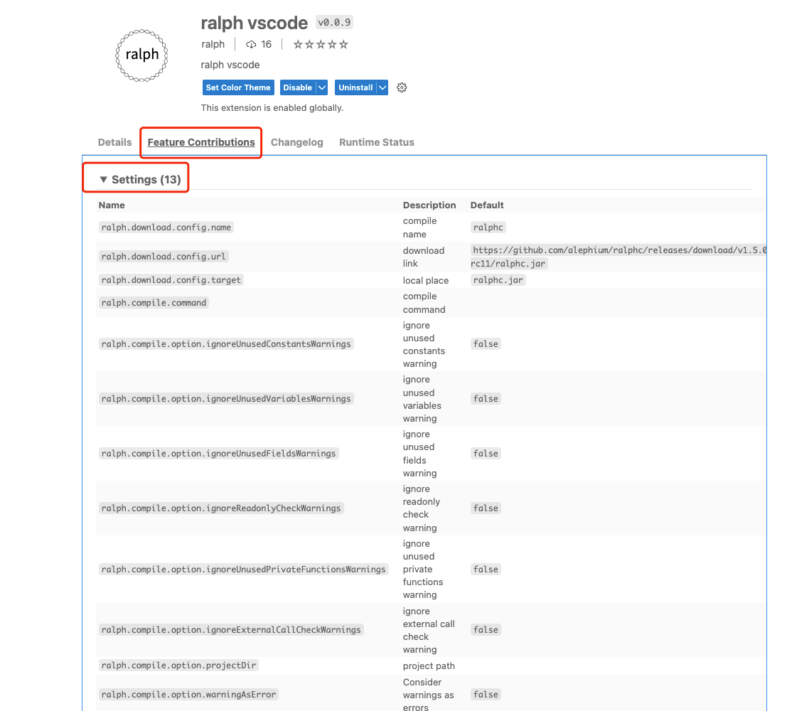Screen dimensions: 787x711
Task: Click setting ignoreUnusedPrivateFunctionsWarnings
Action: pyautogui.click(x=243, y=570)
